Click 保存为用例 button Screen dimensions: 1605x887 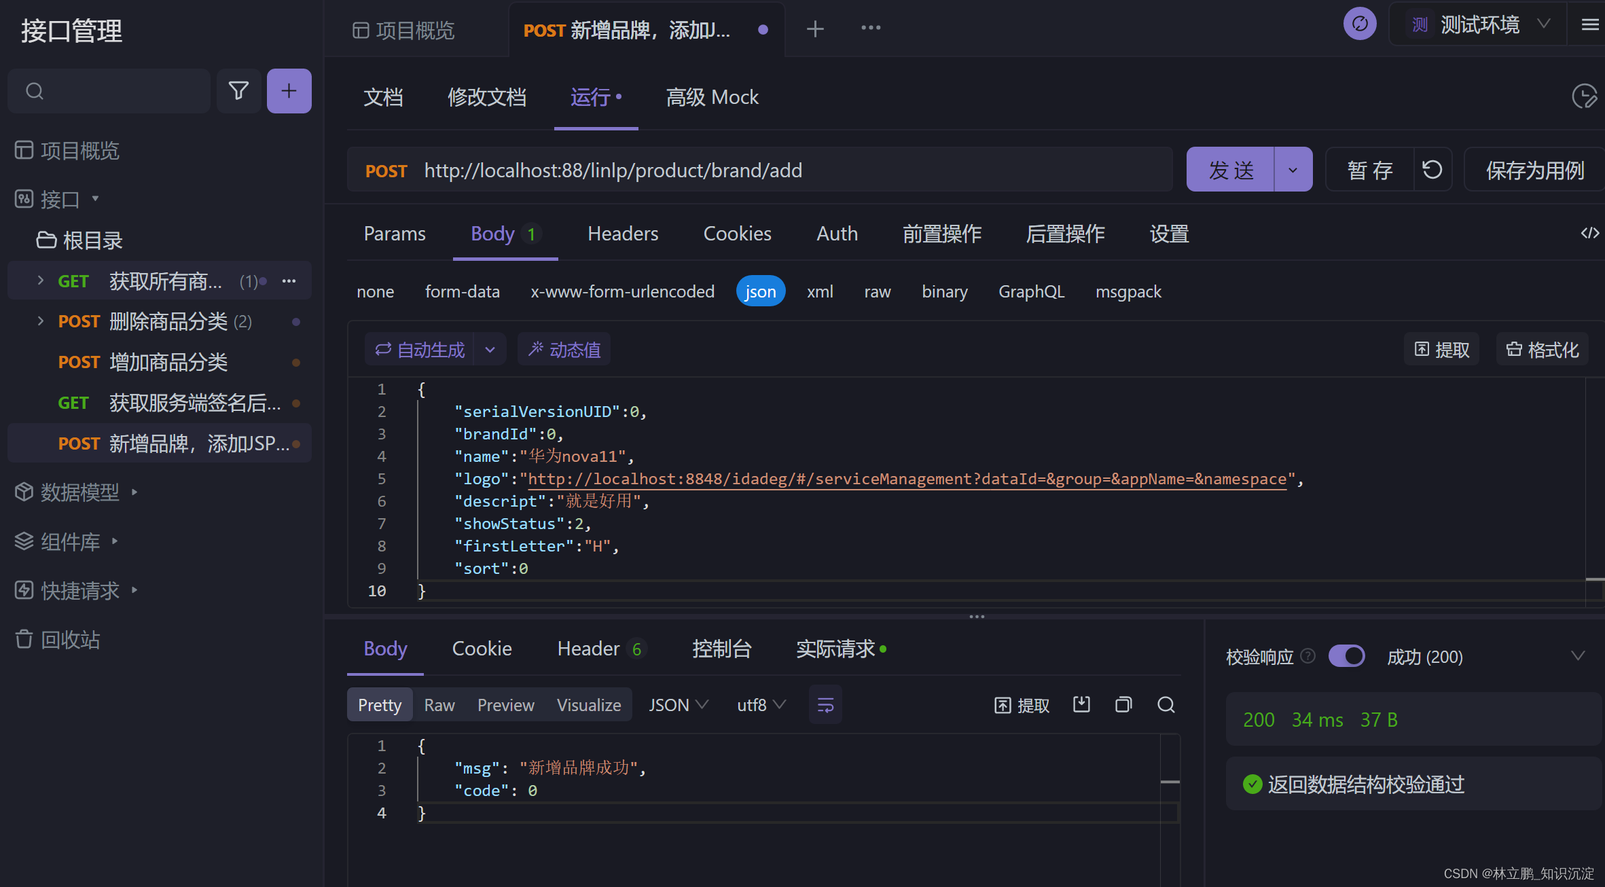[1534, 170]
